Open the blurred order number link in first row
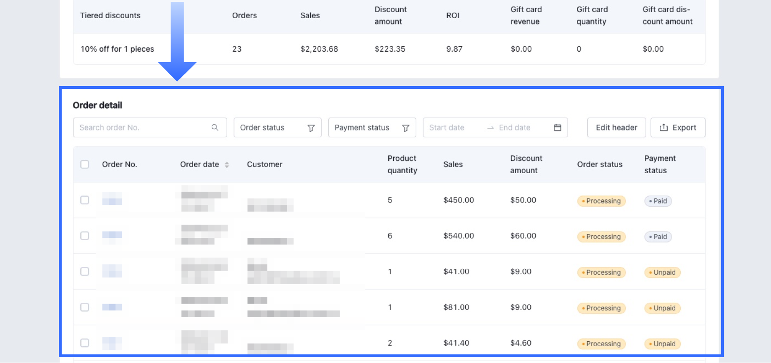Screen dimensions: 771x363 click(112, 199)
